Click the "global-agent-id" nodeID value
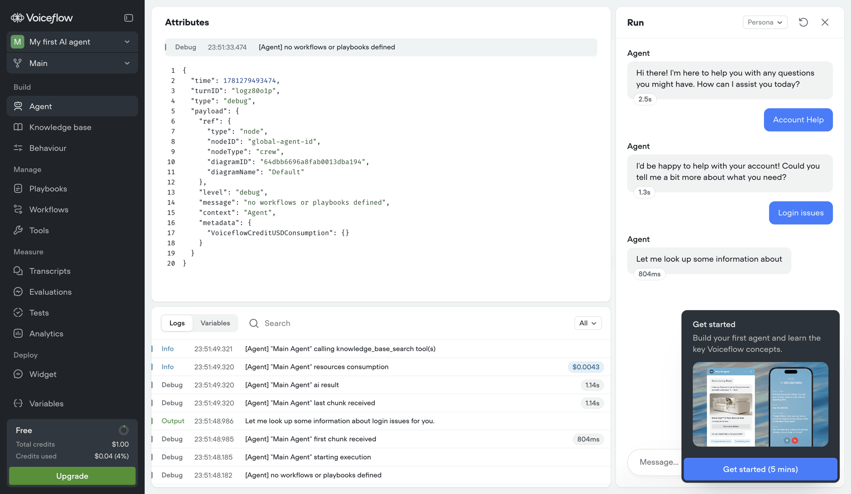The image size is (851, 494). (x=282, y=142)
